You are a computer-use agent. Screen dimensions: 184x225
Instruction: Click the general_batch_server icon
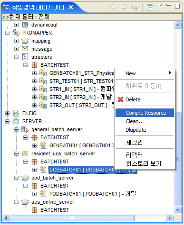click(25, 129)
